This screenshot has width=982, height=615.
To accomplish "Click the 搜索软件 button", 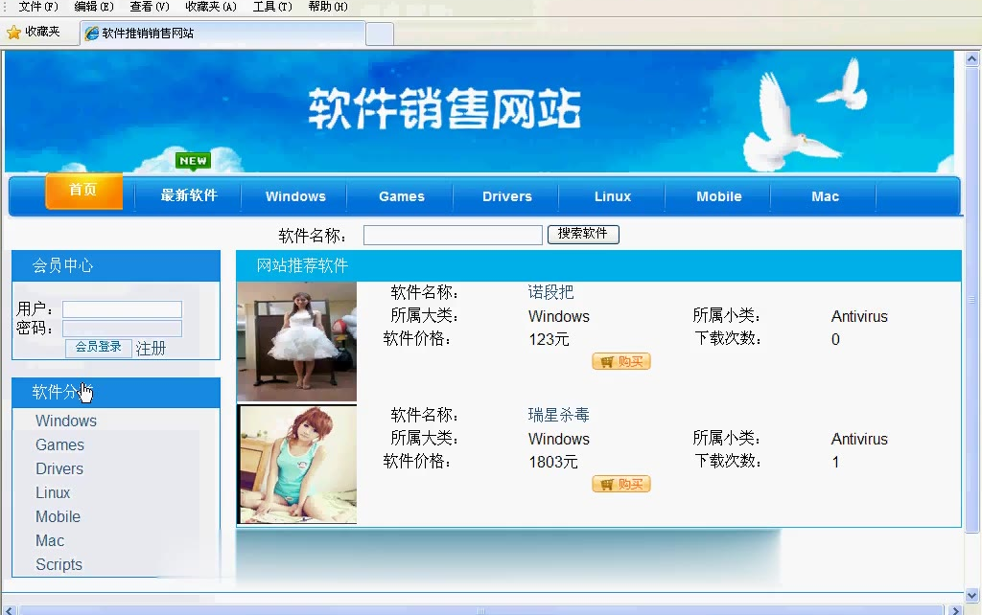I will [x=583, y=234].
